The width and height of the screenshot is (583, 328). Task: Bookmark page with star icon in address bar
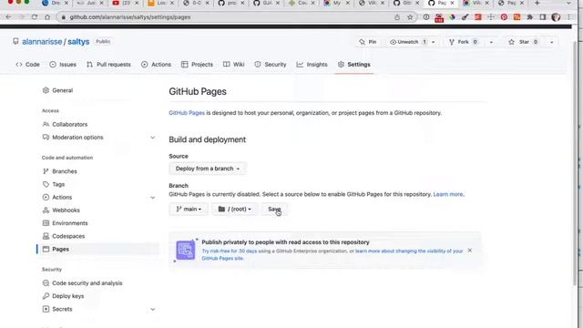click(x=410, y=17)
